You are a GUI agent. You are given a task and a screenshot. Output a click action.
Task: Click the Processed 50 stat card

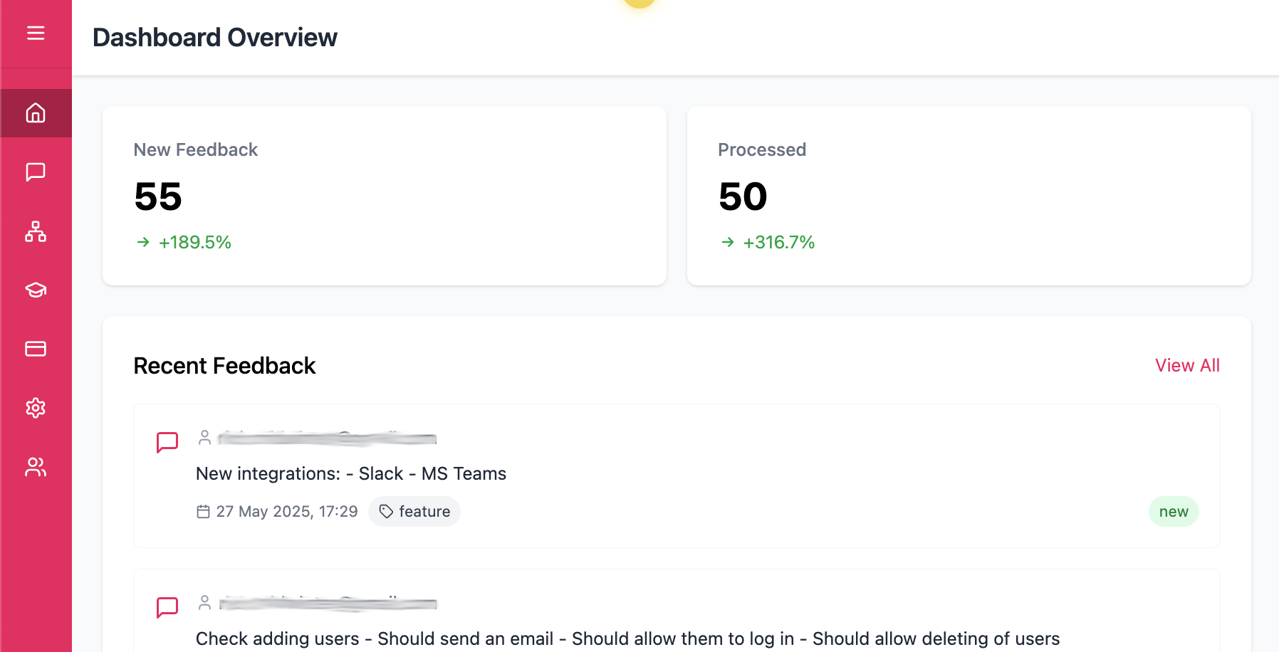click(969, 196)
